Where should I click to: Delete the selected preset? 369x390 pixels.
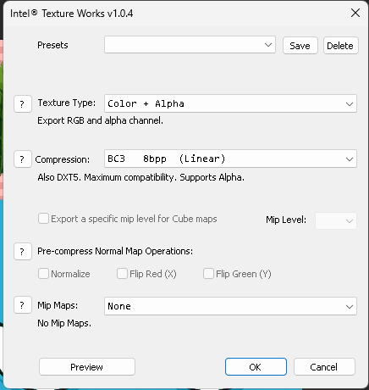pos(341,46)
